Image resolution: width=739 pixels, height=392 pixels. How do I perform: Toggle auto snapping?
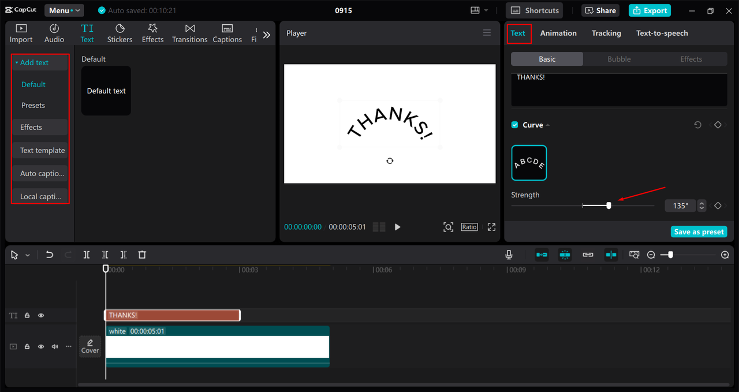coord(565,255)
